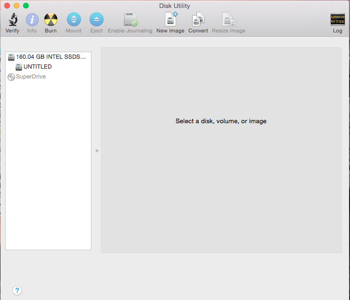Click the INTEL SSD hard drive icon
This screenshot has height=300, width=350.
[11, 57]
